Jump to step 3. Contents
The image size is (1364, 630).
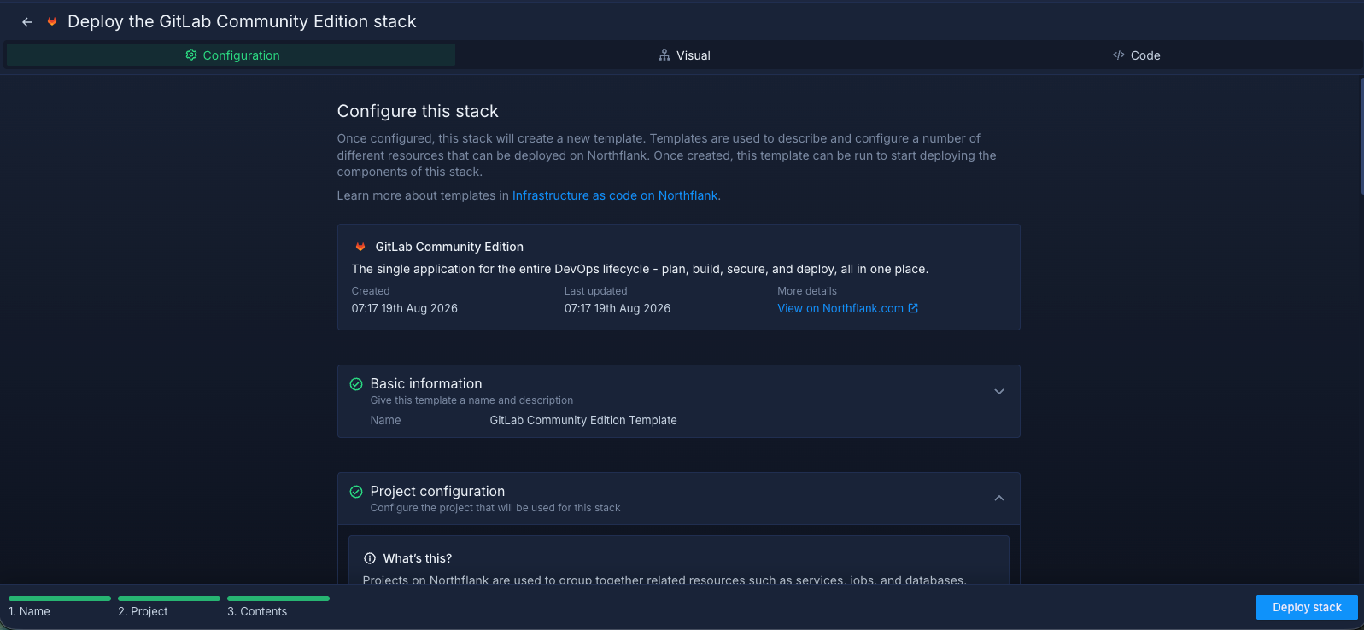(257, 611)
